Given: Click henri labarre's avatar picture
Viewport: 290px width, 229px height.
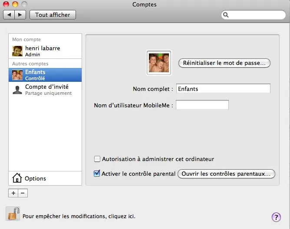Looking at the screenshot, I should [17, 51].
